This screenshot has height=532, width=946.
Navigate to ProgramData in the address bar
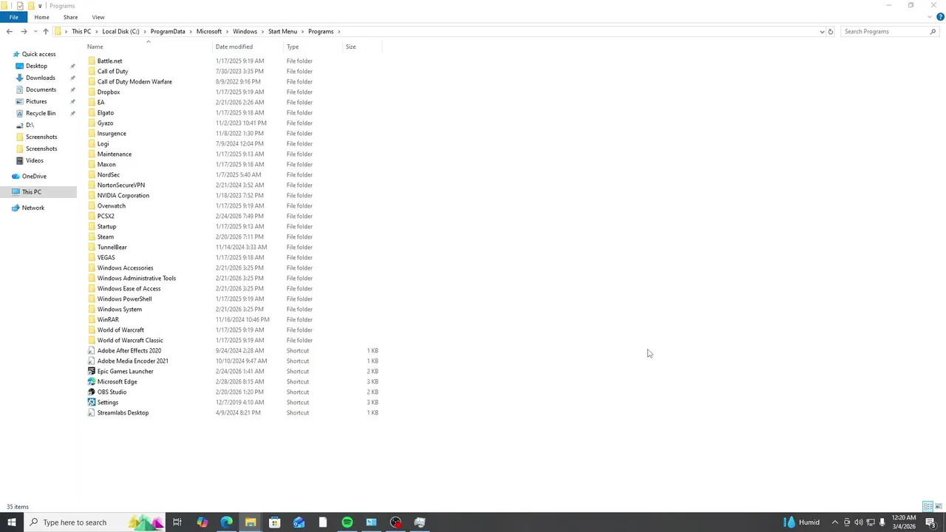[168, 32]
